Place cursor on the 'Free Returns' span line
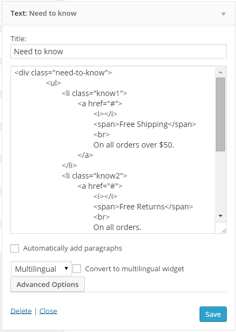The width and height of the screenshot is (236, 332). [x=143, y=207]
